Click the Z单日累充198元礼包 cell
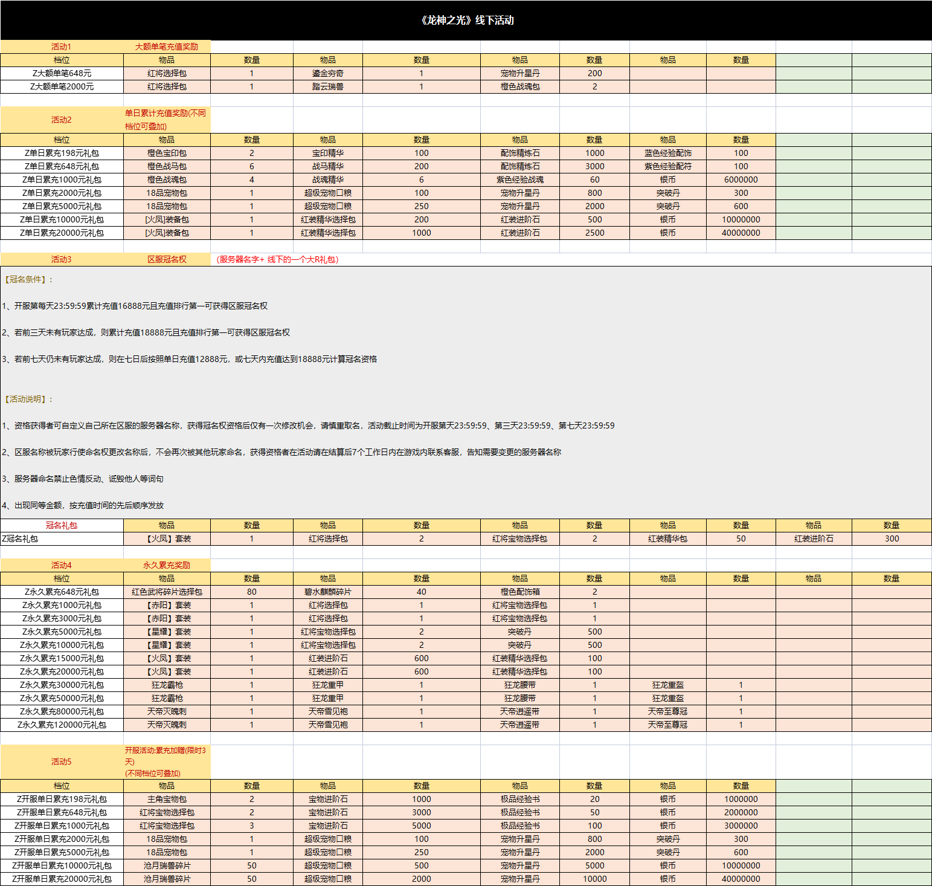 [x=62, y=153]
